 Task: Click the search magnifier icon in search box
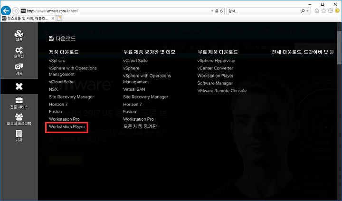click(x=303, y=11)
